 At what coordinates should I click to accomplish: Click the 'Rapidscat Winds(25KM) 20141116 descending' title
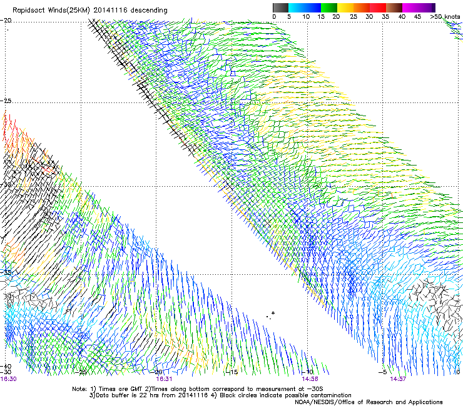(89, 11)
